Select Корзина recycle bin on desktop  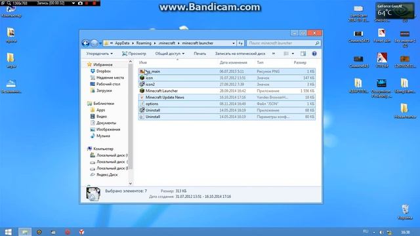click(x=405, y=212)
